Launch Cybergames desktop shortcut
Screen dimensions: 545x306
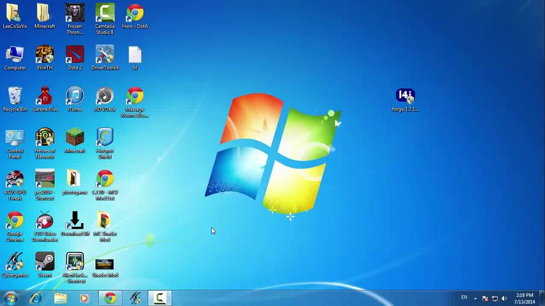pyautogui.click(x=15, y=265)
